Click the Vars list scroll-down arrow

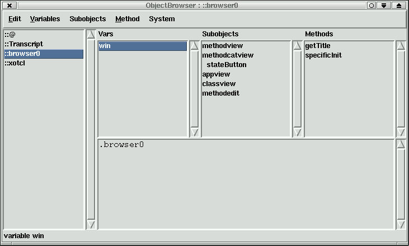click(x=194, y=133)
